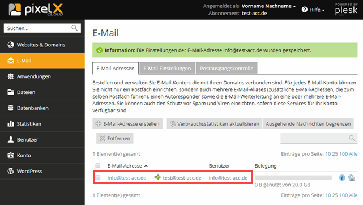The height and width of the screenshot is (205, 363).
Task: Click the green checkmark in information banner
Action: tap(99, 50)
